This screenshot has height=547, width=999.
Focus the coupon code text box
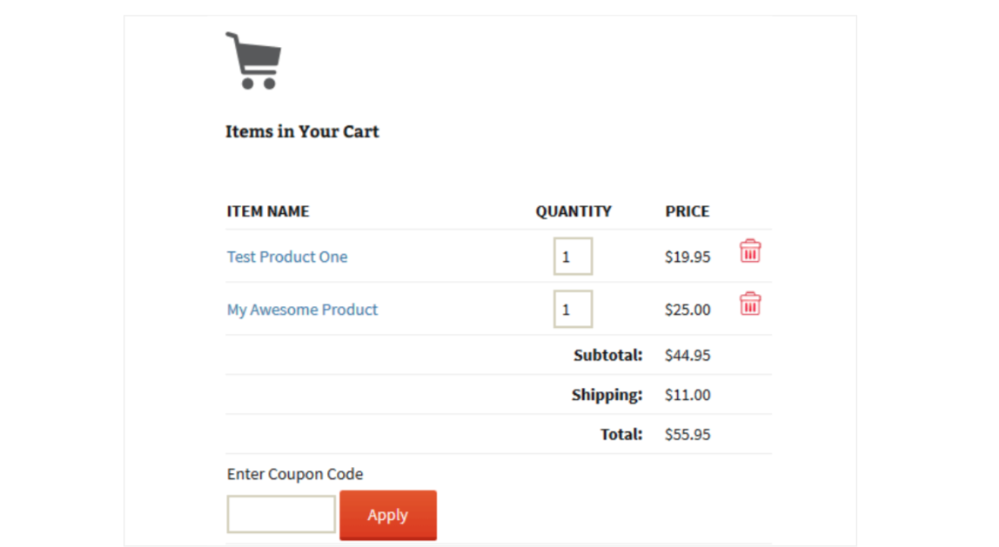tap(281, 514)
